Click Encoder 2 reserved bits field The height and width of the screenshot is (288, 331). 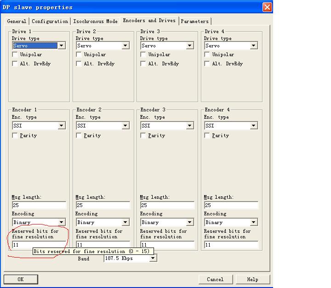pos(103,244)
